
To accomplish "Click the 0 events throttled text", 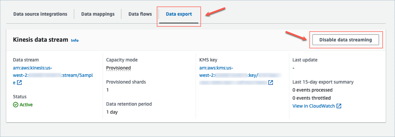I will tap(312, 98).
